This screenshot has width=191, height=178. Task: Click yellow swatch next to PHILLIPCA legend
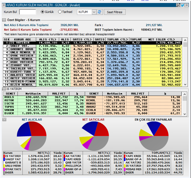click(x=65, y=166)
